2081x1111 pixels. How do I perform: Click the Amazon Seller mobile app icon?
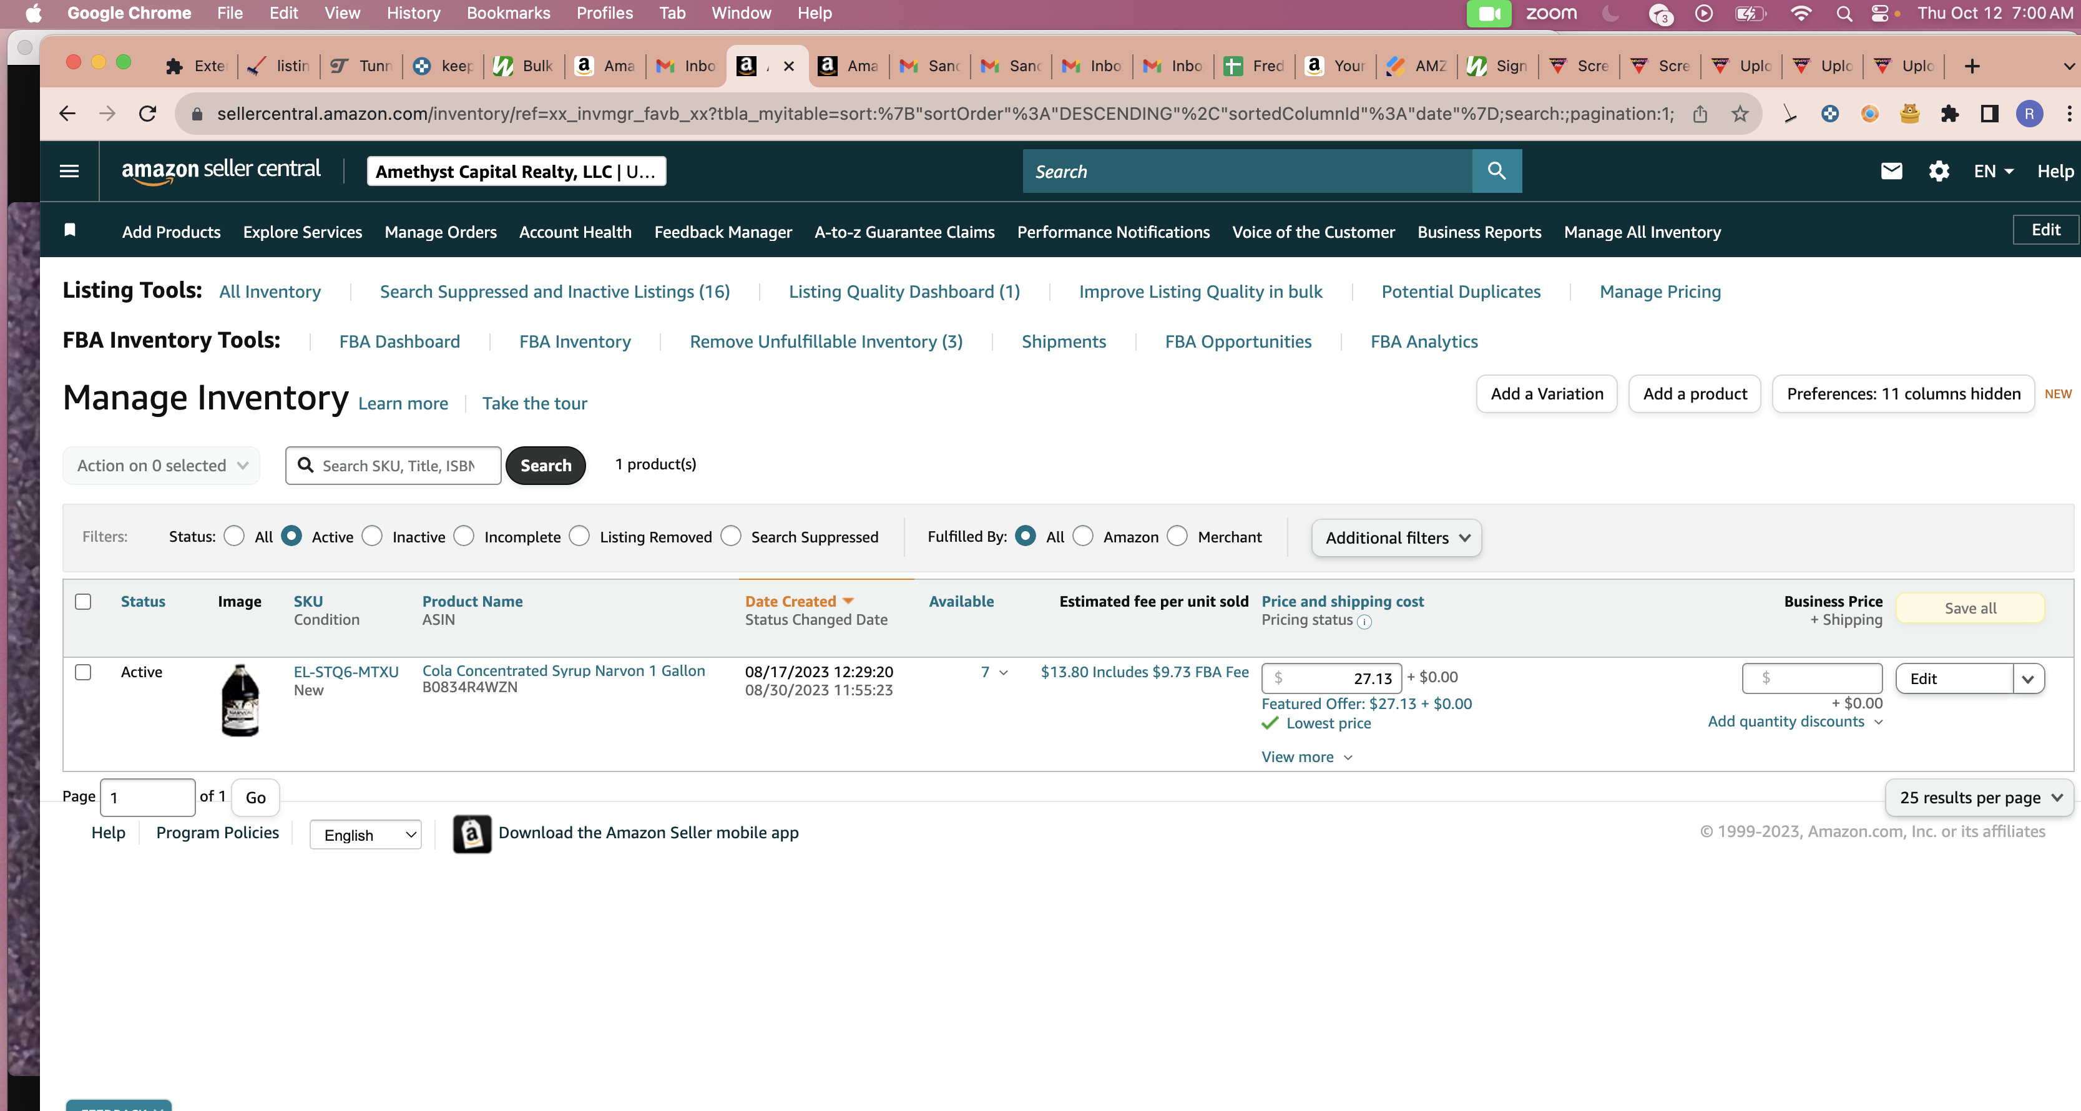[x=472, y=833]
